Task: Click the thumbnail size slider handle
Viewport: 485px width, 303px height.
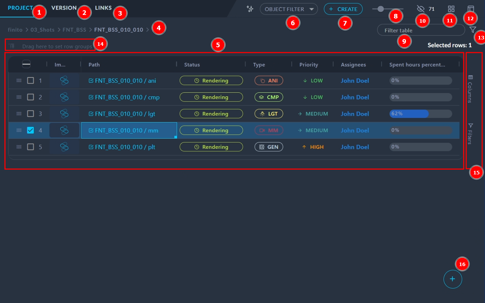Action: [380, 9]
